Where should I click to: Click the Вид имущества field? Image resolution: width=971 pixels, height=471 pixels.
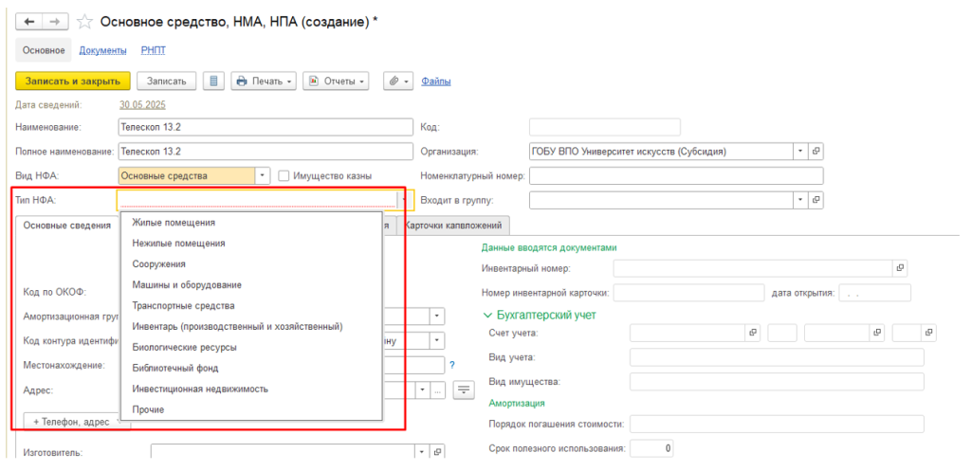pyautogui.click(x=777, y=382)
